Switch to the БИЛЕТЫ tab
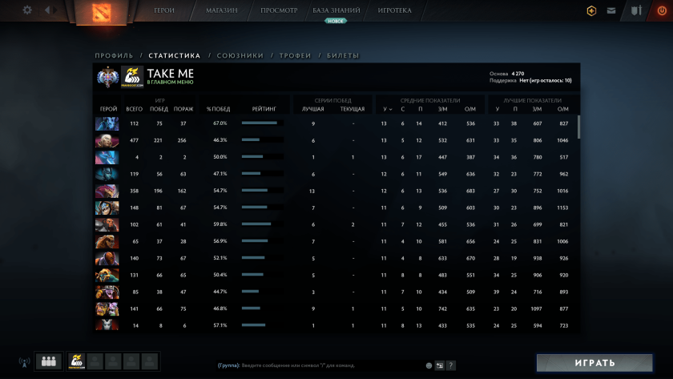Viewport: 673px width, 379px height. click(x=343, y=56)
